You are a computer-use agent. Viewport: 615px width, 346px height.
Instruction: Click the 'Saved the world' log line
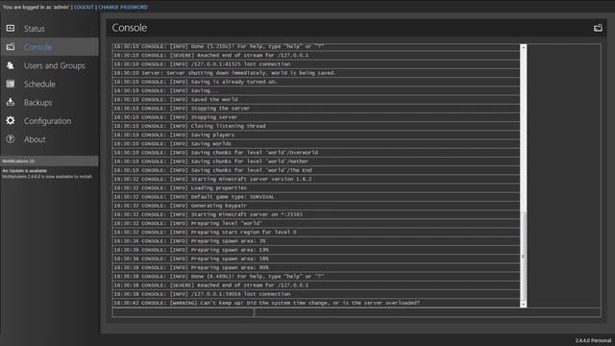tap(316, 99)
